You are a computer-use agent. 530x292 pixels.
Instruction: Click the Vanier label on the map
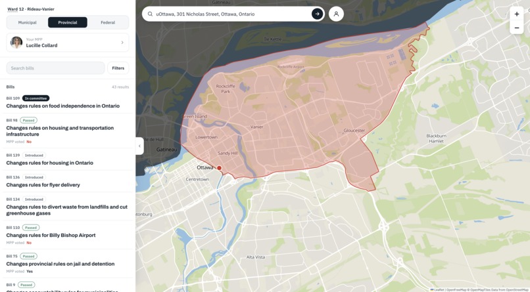tap(256, 127)
